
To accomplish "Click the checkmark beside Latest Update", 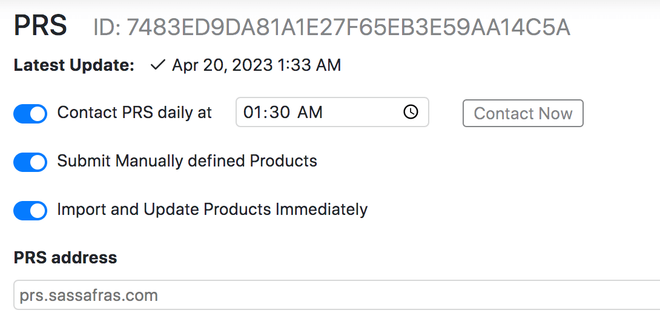I will (157, 65).
